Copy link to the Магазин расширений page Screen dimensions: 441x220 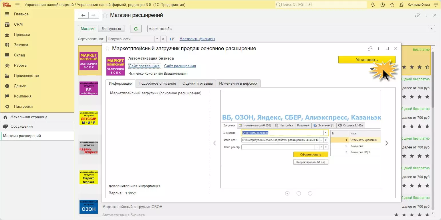pos(418,15)
